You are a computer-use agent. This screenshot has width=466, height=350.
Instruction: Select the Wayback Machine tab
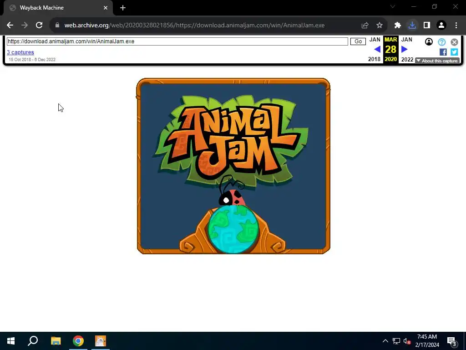pos(58,8)
